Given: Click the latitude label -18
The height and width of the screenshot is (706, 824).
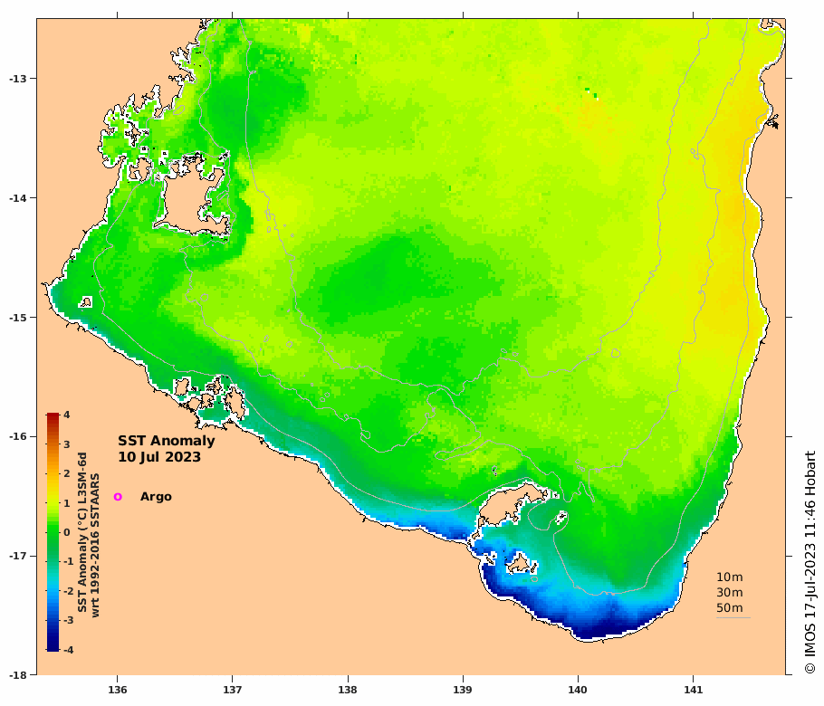Looking at the screenshot, I should pyautogui.click(x=18, y=675).
